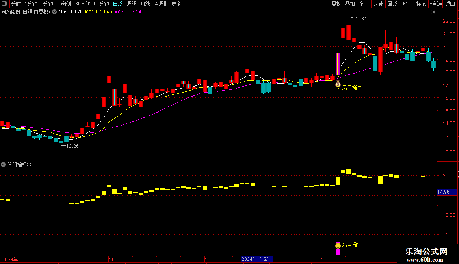Screen dimensions: 459x264
Task: Click the smiley face signal icon in sub-chart
Action: coord(338,245)
